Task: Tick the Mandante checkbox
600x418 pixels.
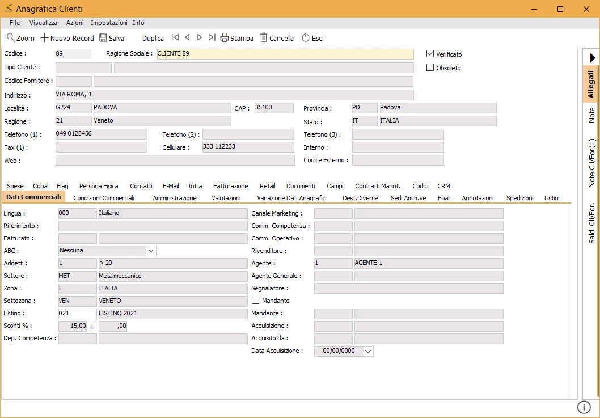Action: [255, 301]
